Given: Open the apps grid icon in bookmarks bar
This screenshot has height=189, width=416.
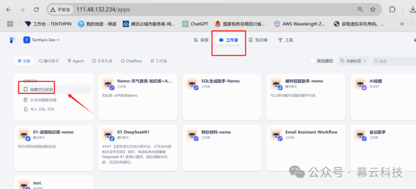Looking at the screenshot, I should [10, 24].
